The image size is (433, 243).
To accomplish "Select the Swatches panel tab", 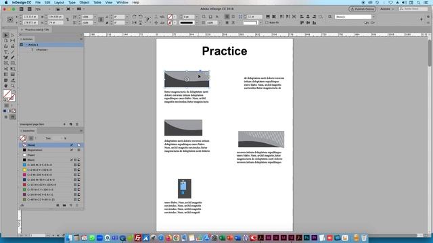I will coord(28,130).
